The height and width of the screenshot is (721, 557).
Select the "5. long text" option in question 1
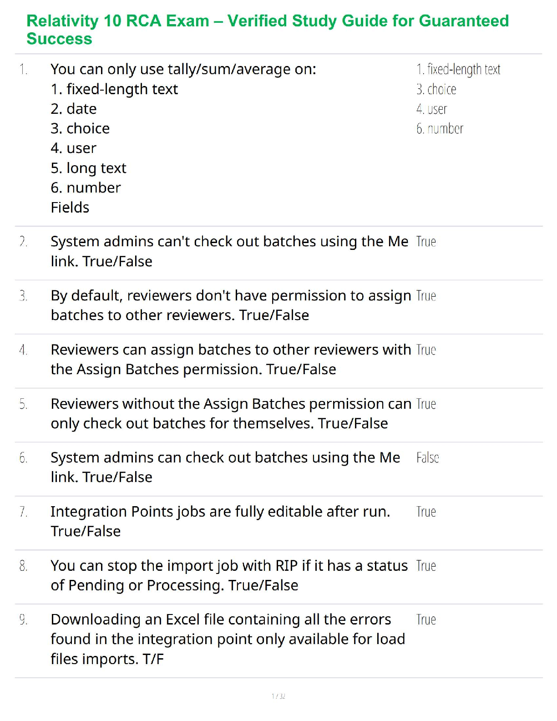tap(88, 168)
